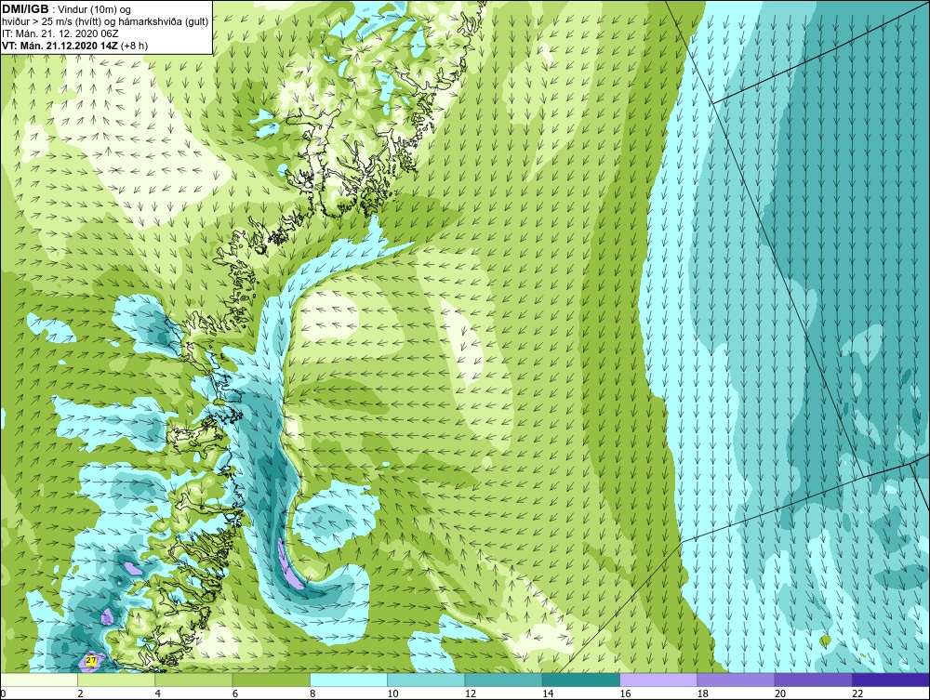Click the violet 20–22 m/s legend swatch

813,680
